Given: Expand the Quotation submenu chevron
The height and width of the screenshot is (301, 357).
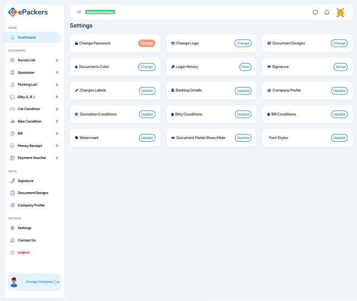Looking at the screenshot, I should 57,72.
